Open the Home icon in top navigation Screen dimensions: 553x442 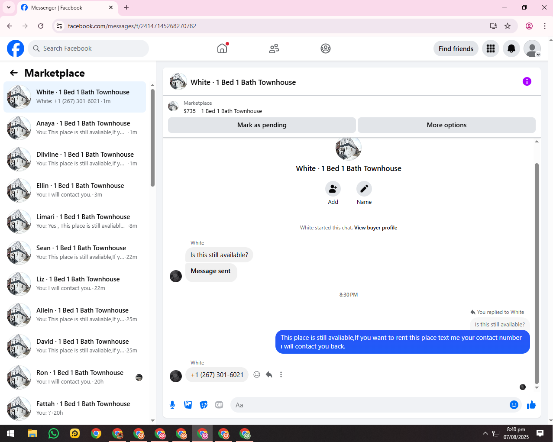tap(222, 48)
